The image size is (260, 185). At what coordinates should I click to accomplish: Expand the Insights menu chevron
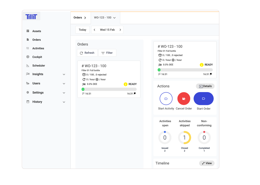[x=64, y=74]
